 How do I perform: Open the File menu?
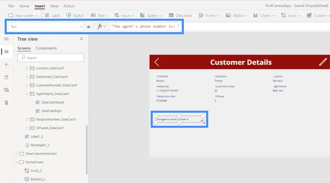(x=11, y=6)
